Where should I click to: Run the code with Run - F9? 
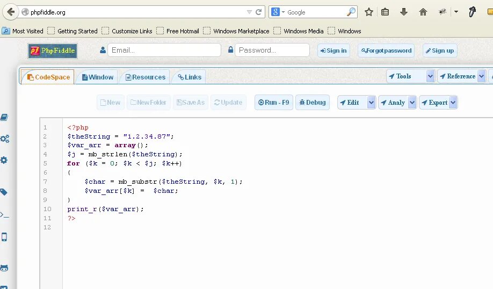[273, 103]
